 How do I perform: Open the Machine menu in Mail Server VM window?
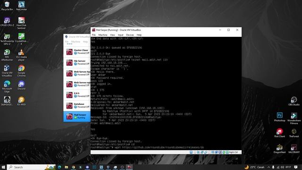point(103,35)
